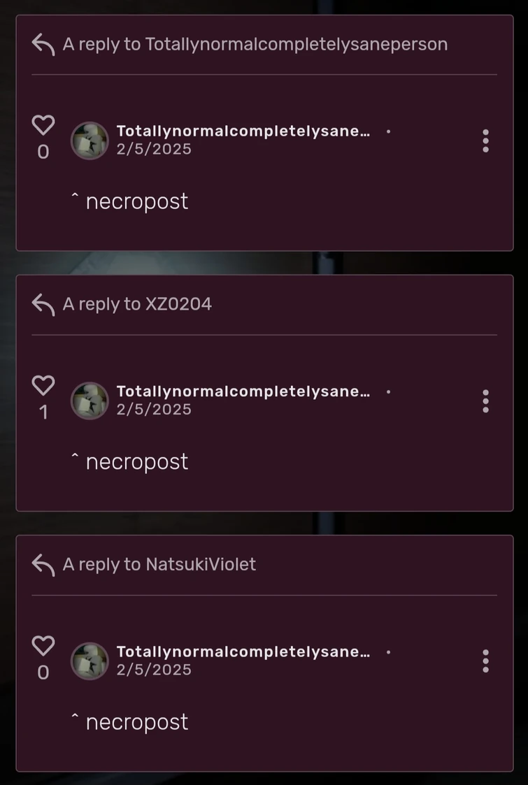Image resolution: width=528 pixels, height=785 pixels.
Task: Open 'A reply to NatsukiViolet' link
Action: coord(159,565)
